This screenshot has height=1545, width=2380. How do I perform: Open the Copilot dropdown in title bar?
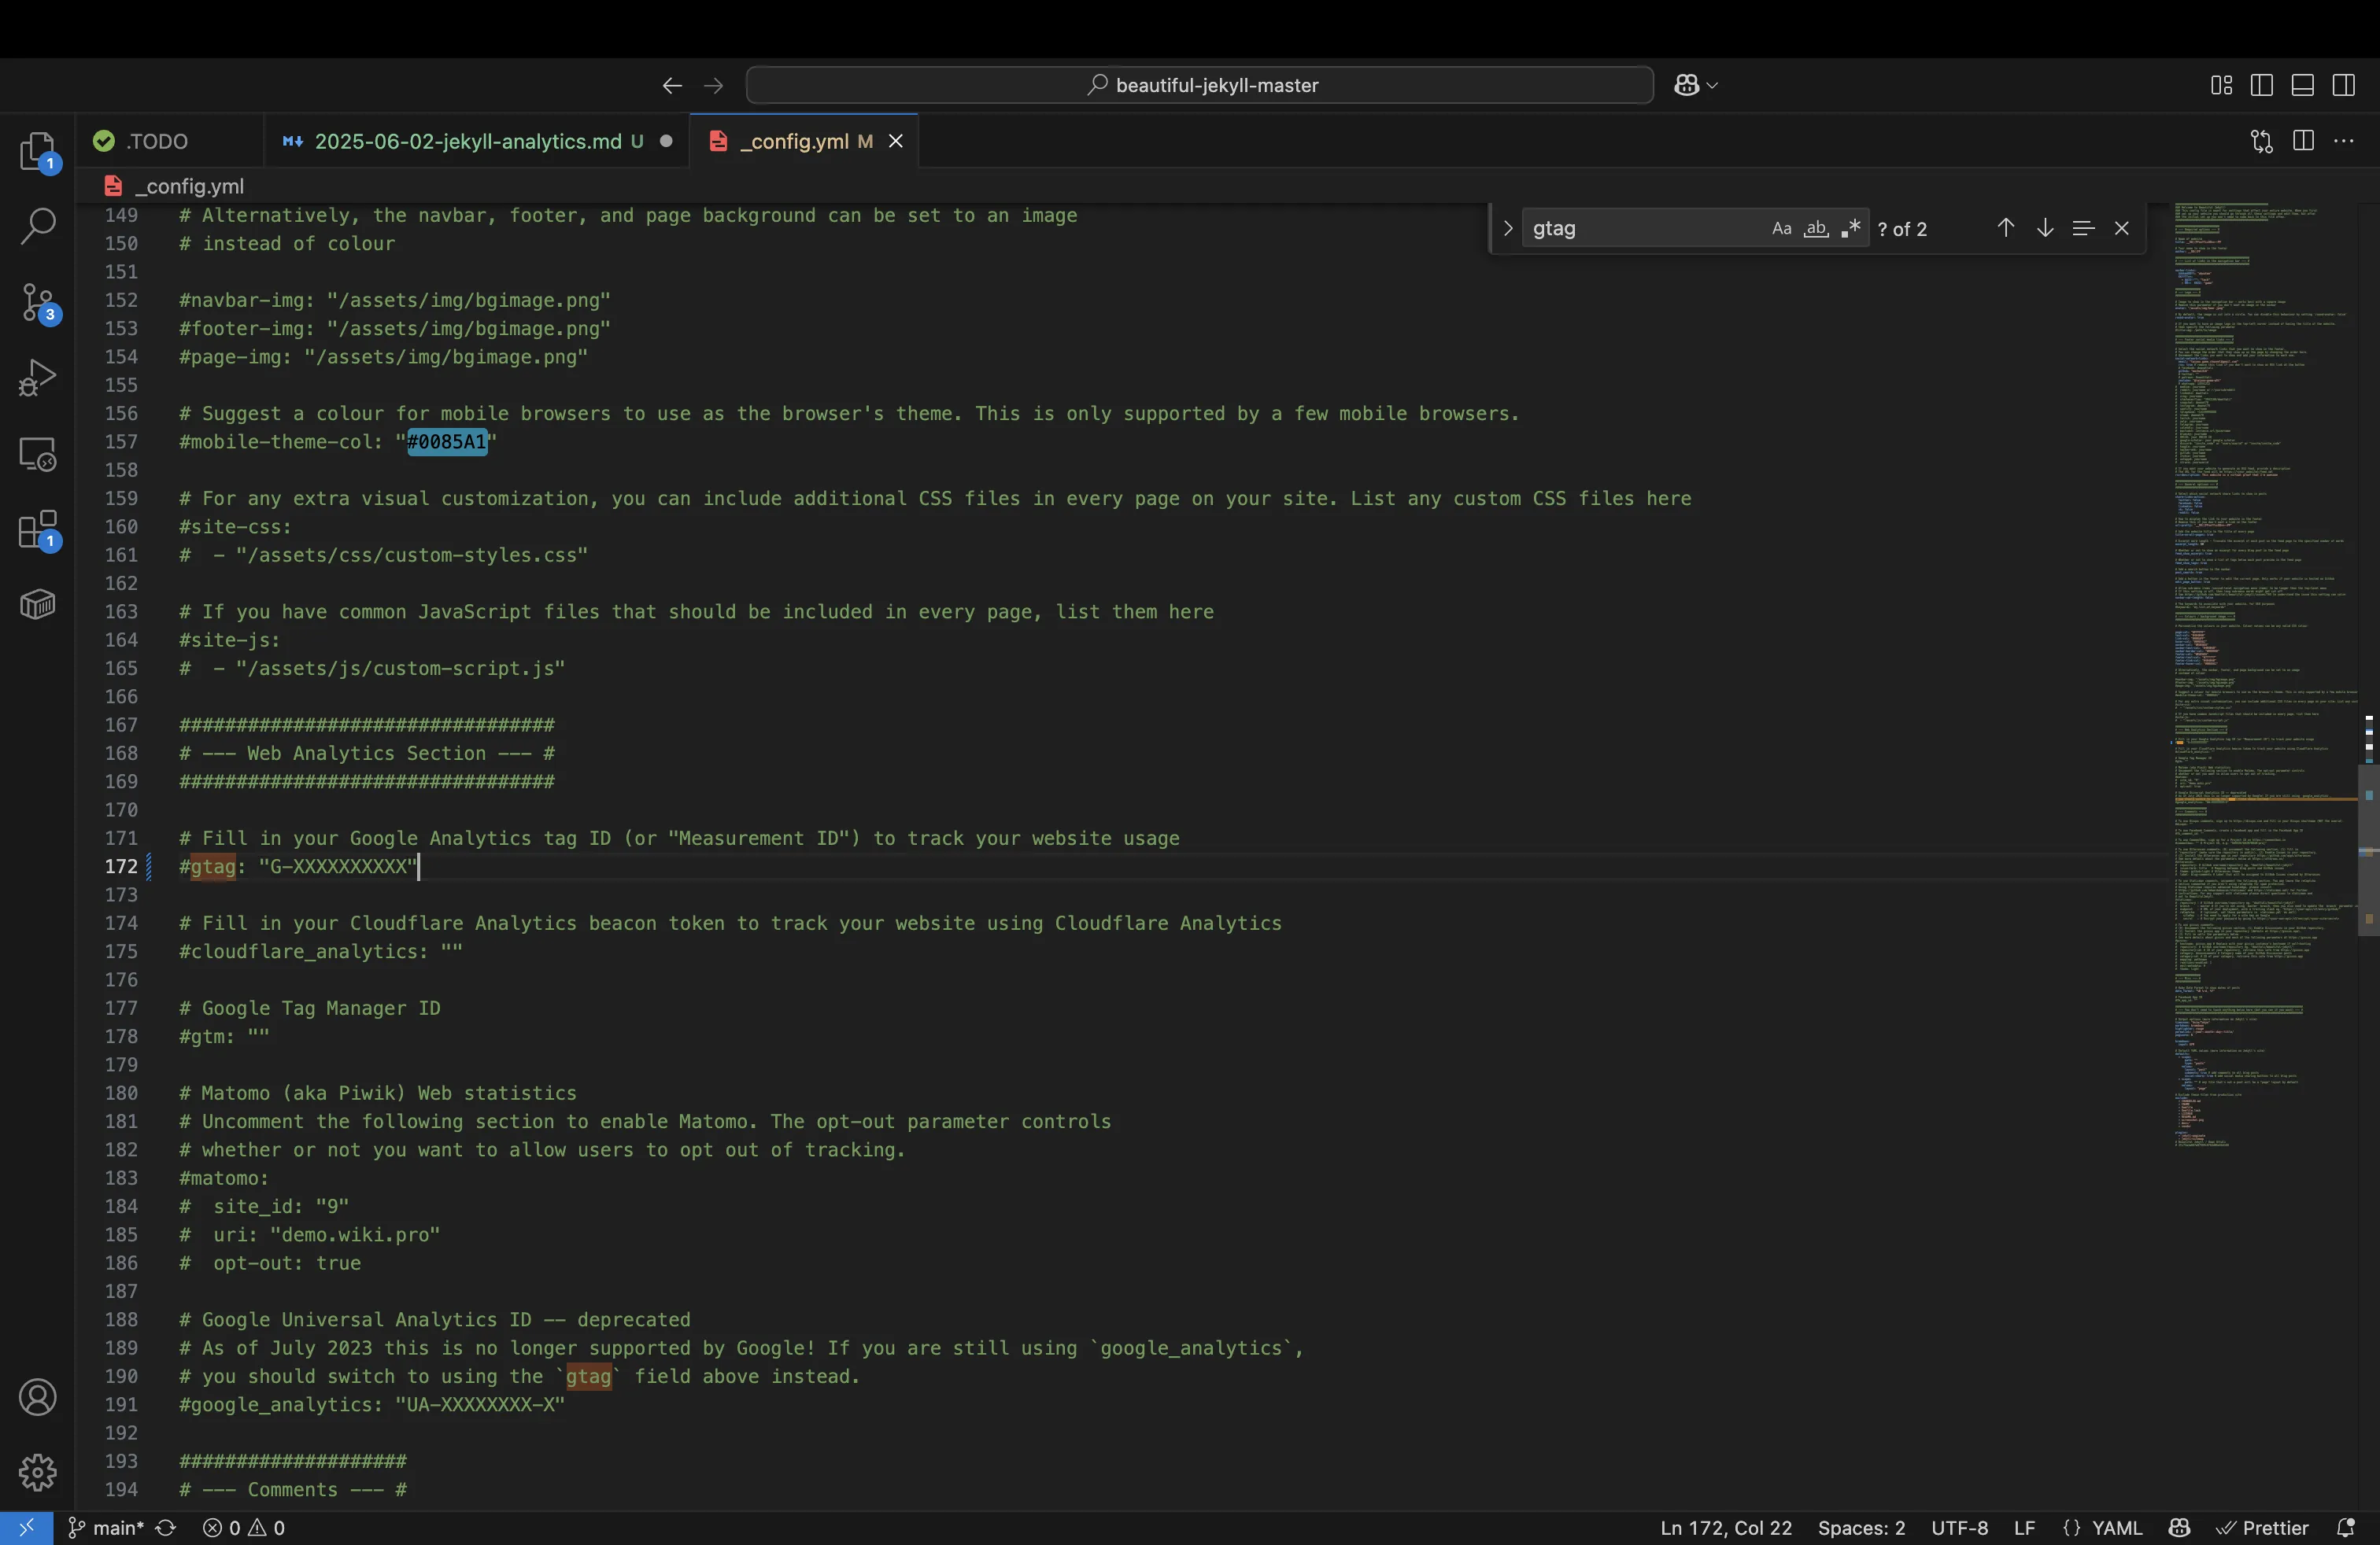[x=1694, y=84]
